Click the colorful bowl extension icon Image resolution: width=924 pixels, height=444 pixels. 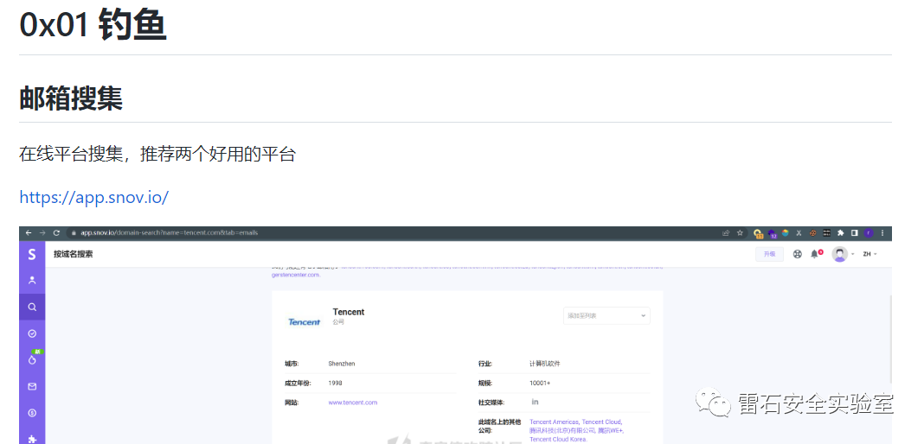786,233
